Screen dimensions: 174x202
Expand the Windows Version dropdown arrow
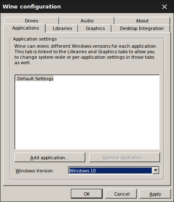click(x=155, y=170)
